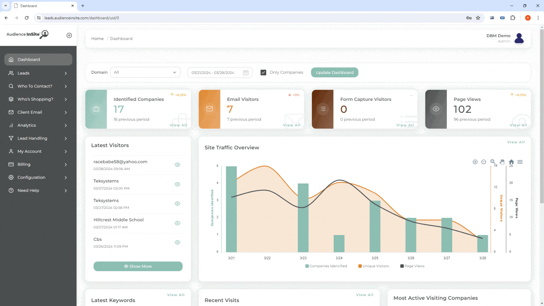Screen dimensions: 544x306
Task: Expand the Analytics sidebar section
Action: [38, 125]
